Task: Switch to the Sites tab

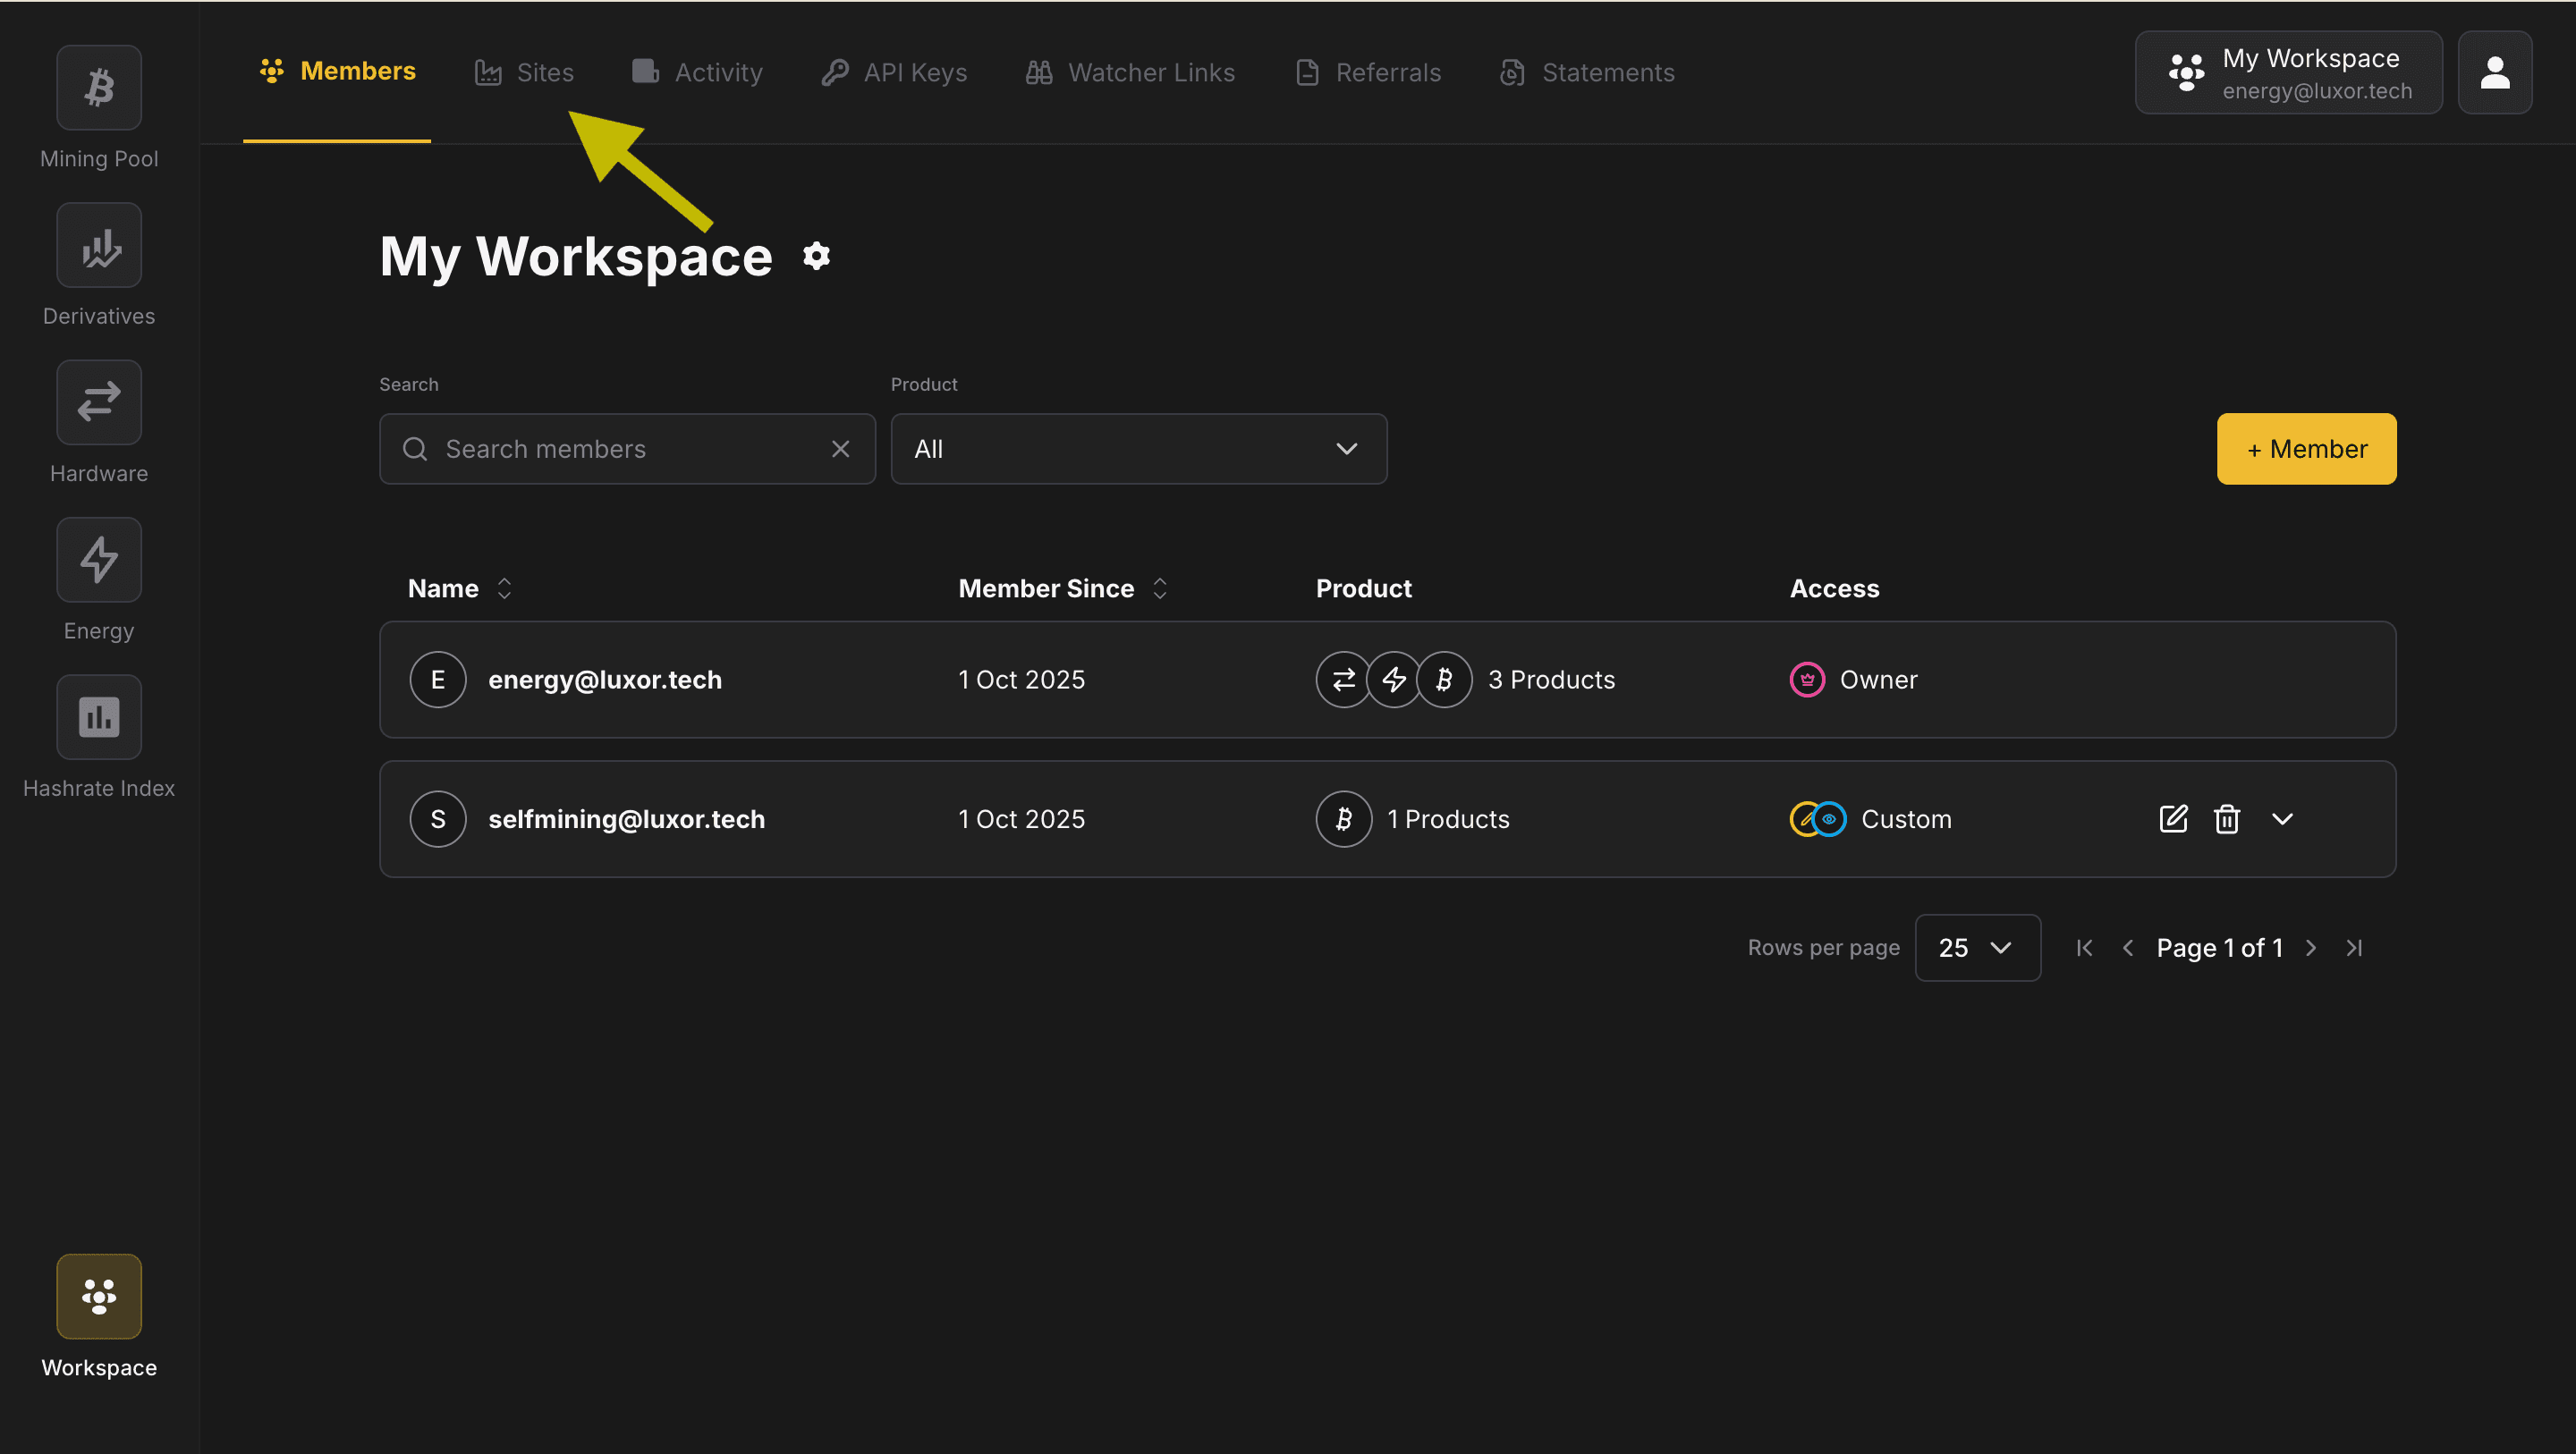Action: click(x=525, y=73)
